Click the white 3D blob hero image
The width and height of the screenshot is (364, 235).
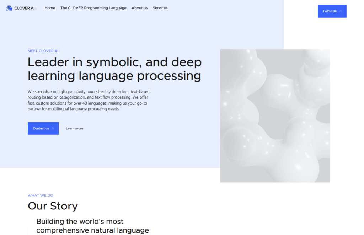[x=275, y=116]
